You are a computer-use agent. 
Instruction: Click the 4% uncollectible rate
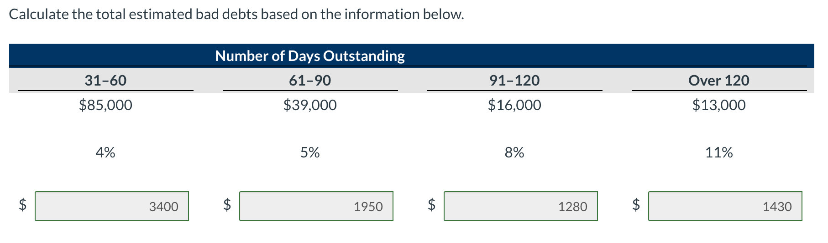[105, 152]
